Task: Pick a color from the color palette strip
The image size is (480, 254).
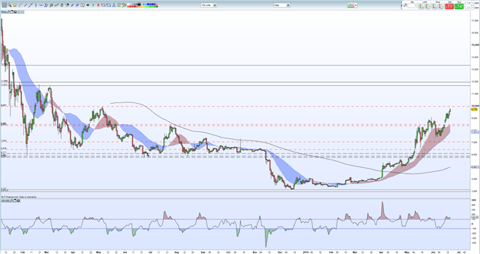Action: 143,5
